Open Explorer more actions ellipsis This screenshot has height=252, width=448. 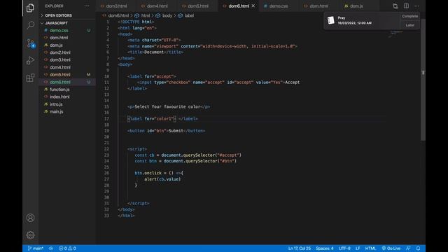point(87,6)
